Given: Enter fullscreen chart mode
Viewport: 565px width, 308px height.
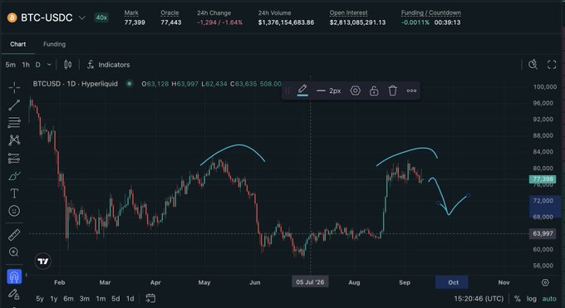Looking at the screenshot, I should (552, 65).
